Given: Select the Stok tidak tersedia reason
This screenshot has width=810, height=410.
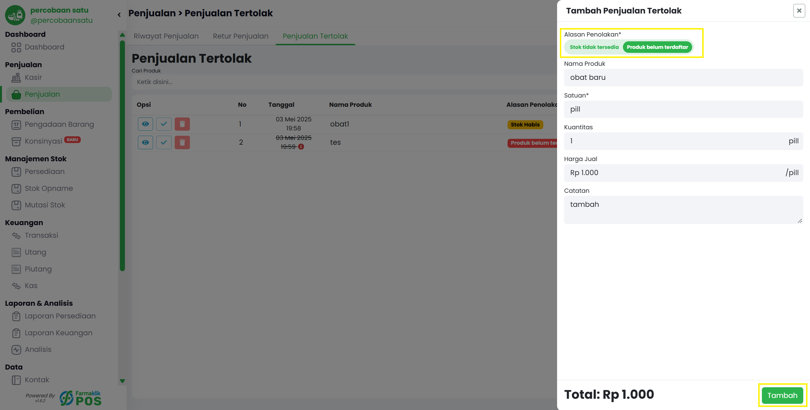Looking at the screenshot, I should coord(594,47).
